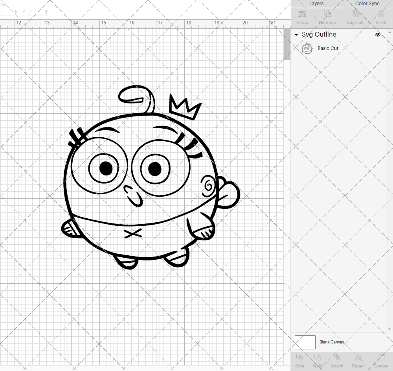Click the Y position input field
Screen dimensions: 393x371
coord(35,12)
